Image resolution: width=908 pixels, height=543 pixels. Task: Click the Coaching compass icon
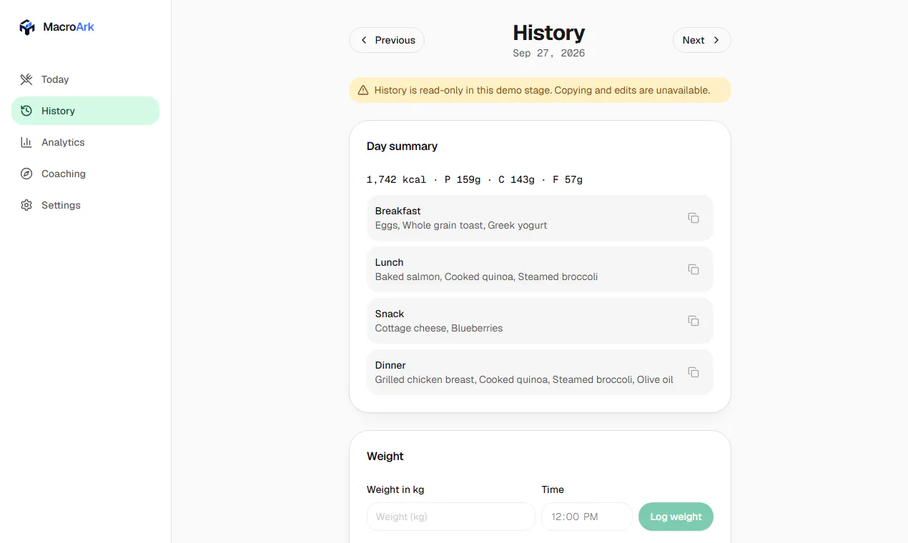click(26, 174)
